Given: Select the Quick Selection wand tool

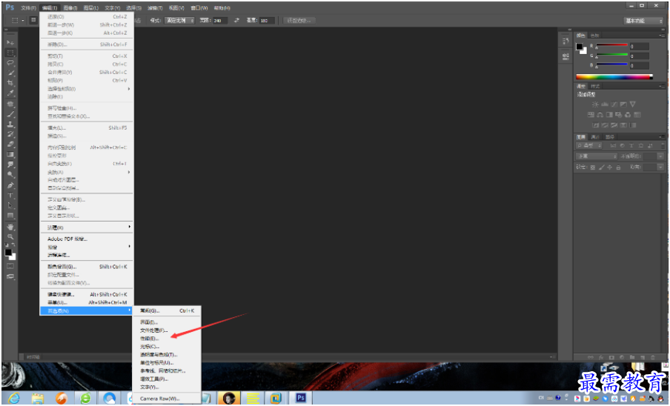Looking at the screenshot, I should [10, 73].
